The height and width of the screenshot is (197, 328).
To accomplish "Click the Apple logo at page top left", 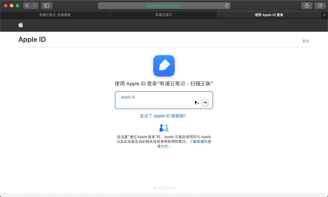I will point(21,25).
